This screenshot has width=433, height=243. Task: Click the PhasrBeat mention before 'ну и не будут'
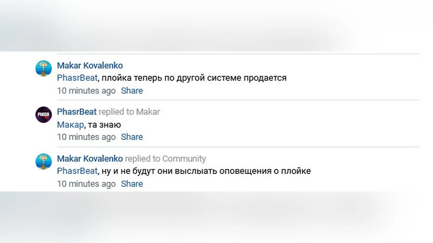77,171
